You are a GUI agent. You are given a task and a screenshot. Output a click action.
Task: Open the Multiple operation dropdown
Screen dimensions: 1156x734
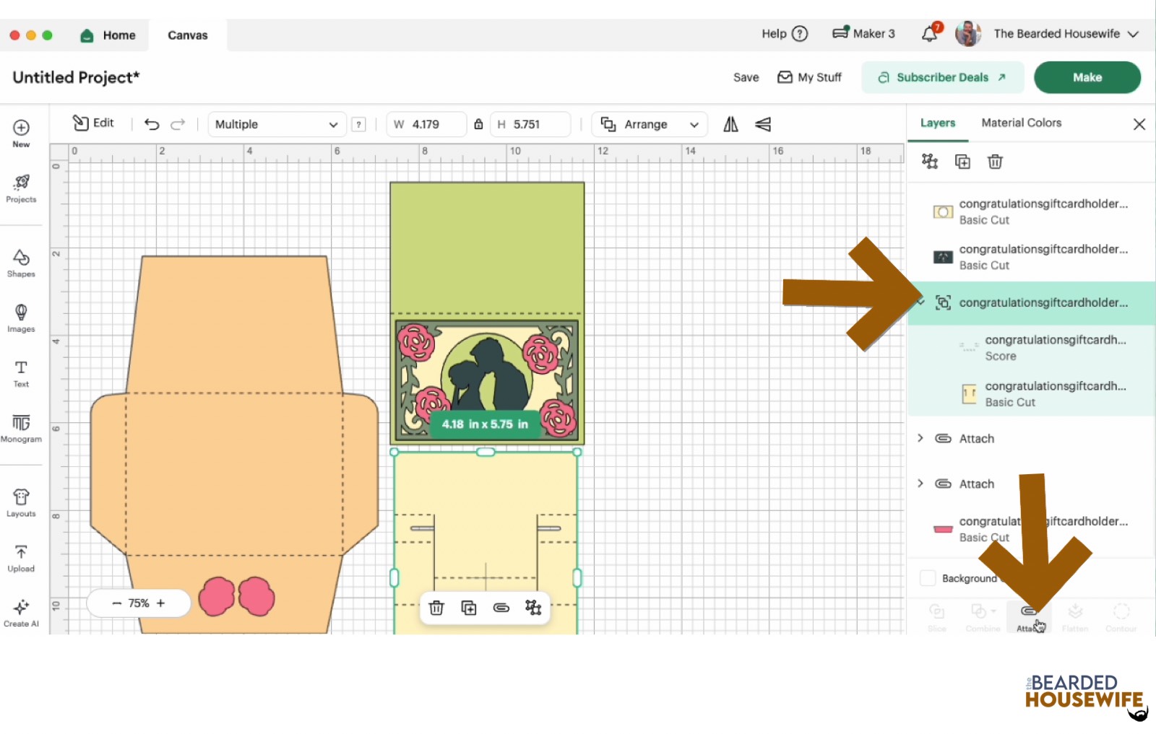click(x=277, y=124)
